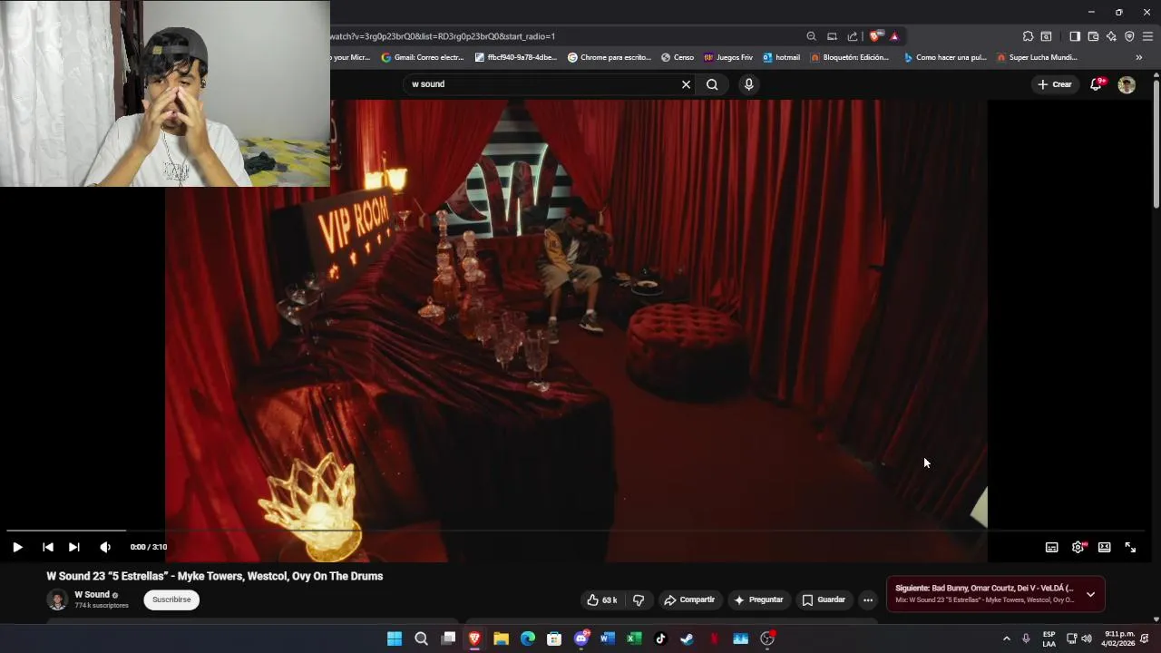Open Microsoft Edge from taskbar
Screen dimensions: 1161x653
[x=528, y=638]
